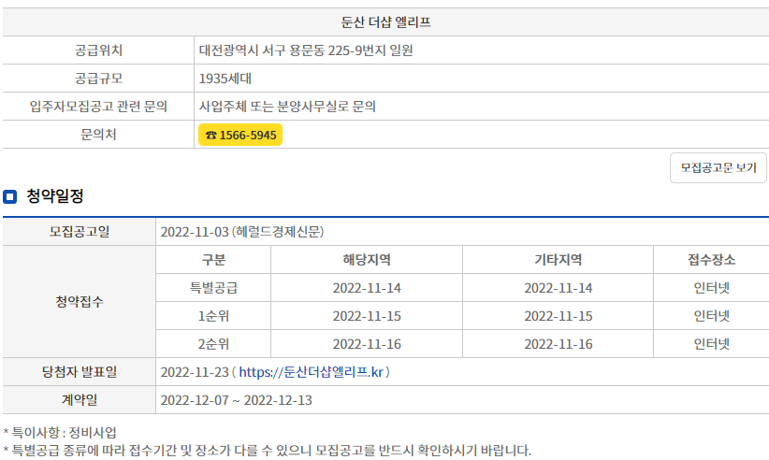Select the 1935세대 value

pos(225,79)
